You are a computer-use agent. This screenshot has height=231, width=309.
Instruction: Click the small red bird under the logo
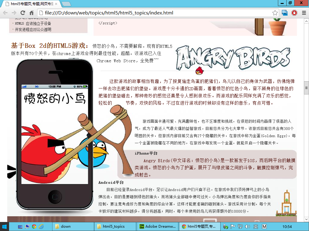(x=199, y=71)
